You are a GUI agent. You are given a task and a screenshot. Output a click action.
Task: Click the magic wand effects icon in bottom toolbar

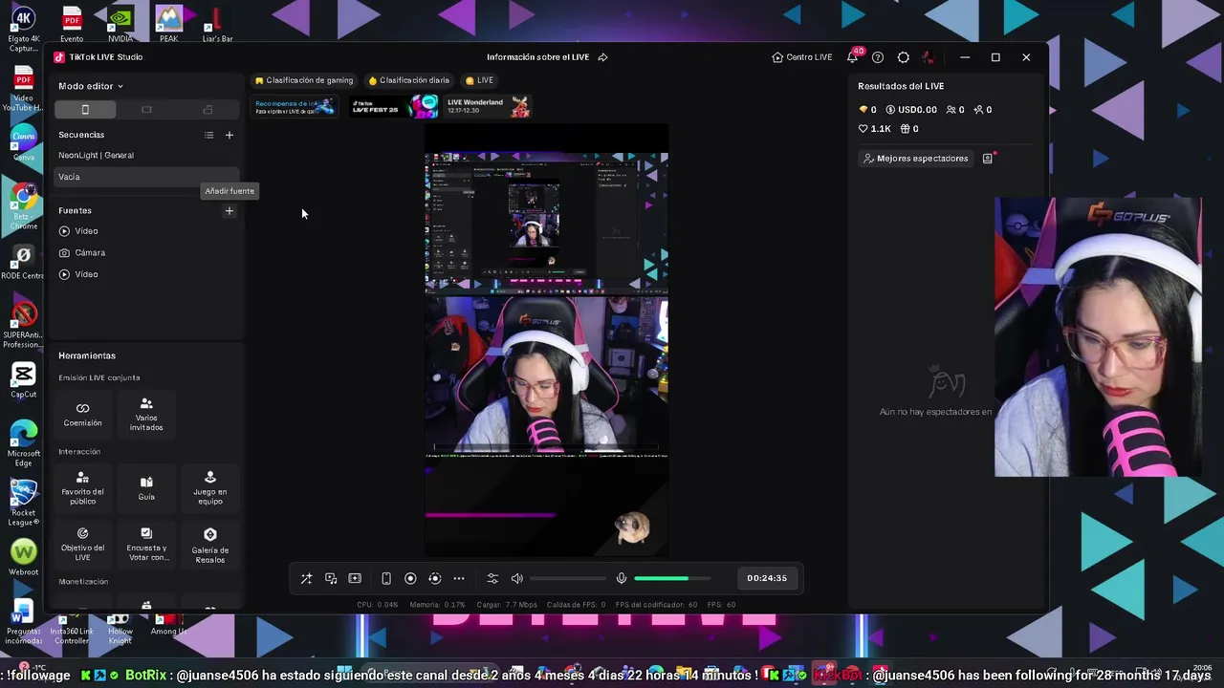coord(306,578)
